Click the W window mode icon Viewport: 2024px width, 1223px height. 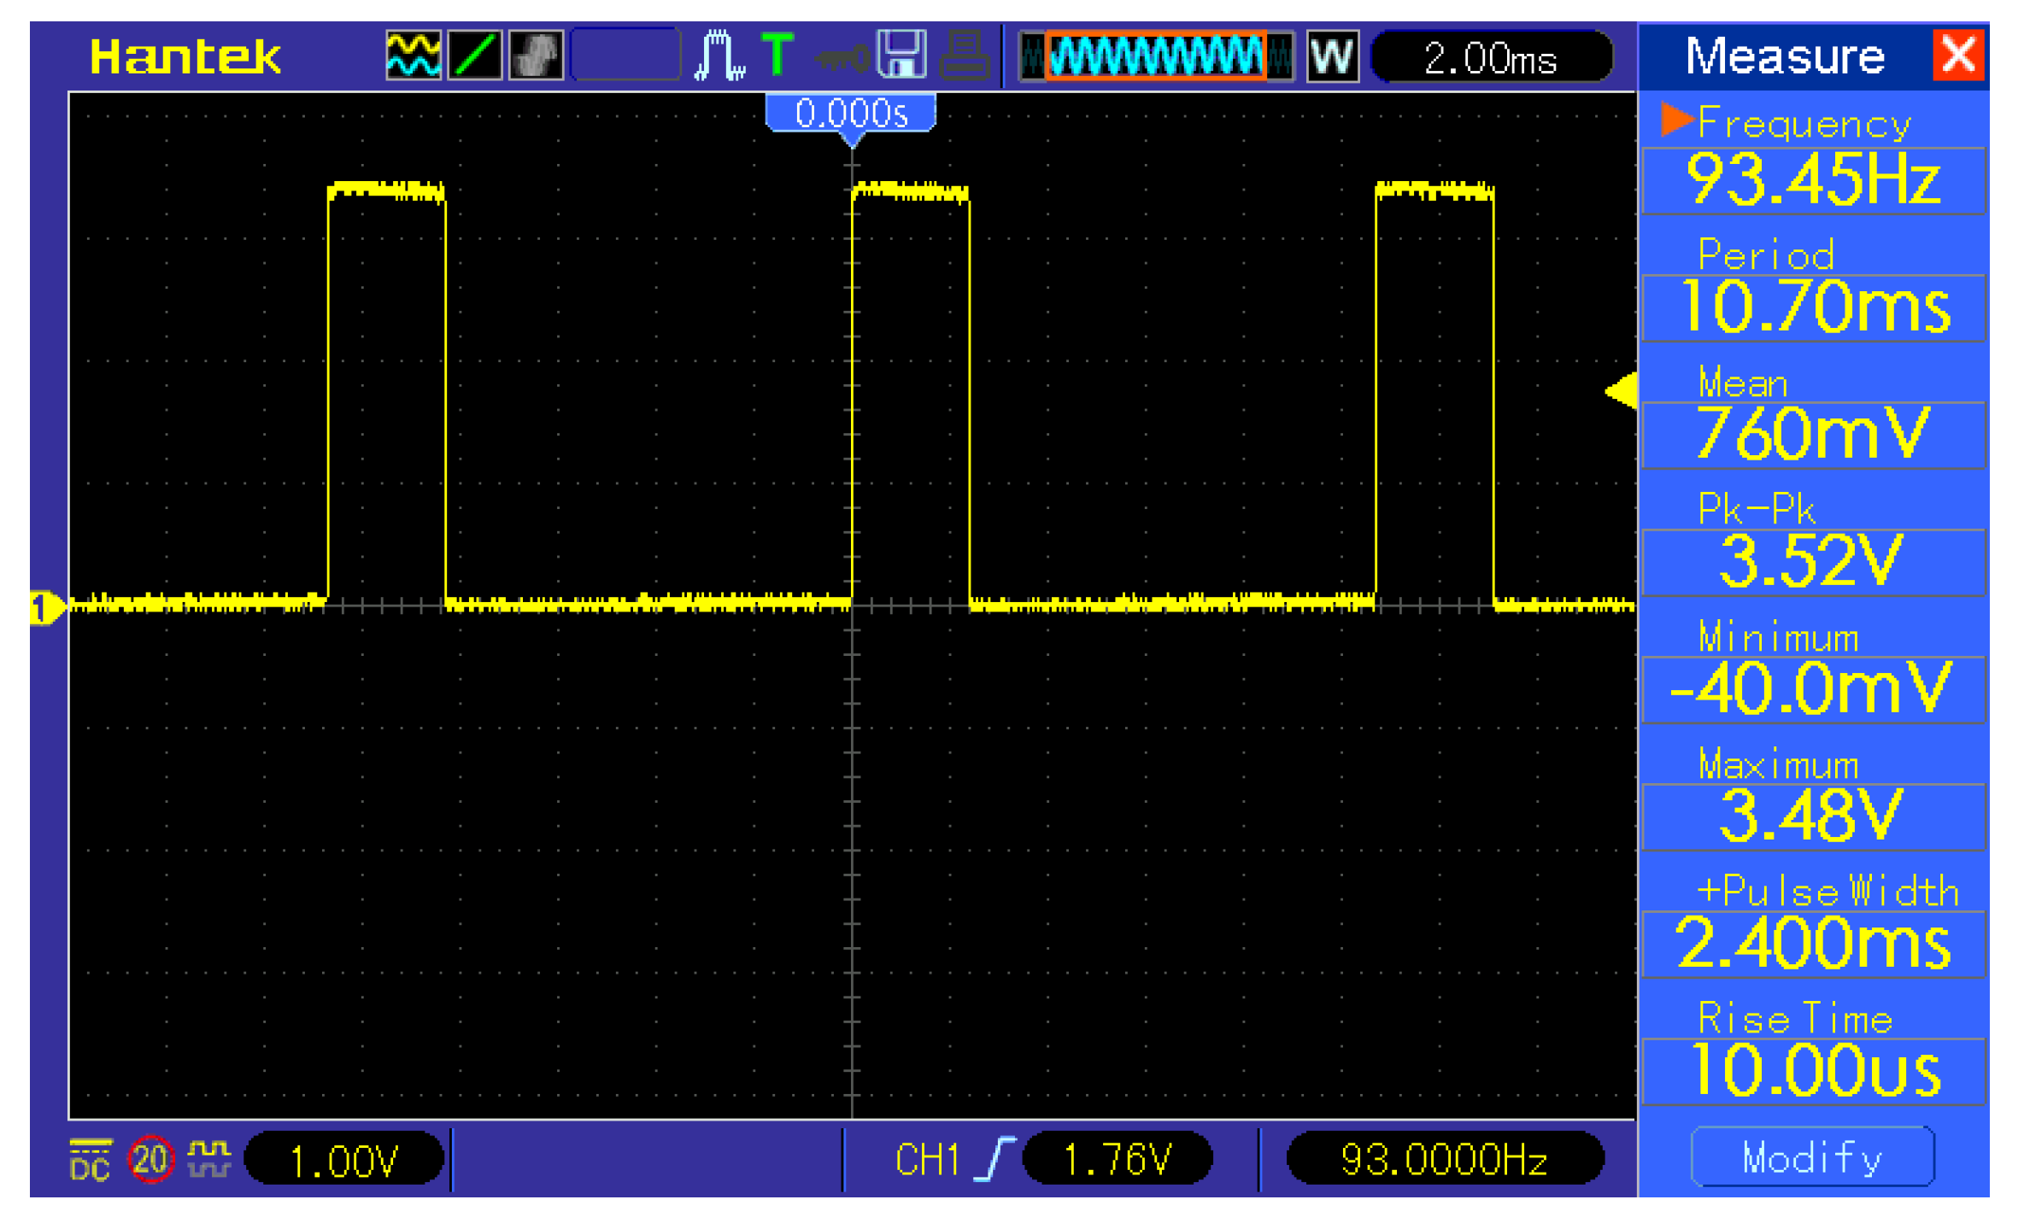tap(1333, 56)
